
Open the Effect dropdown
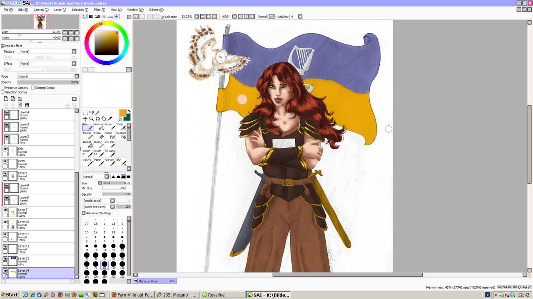[74, 64]
